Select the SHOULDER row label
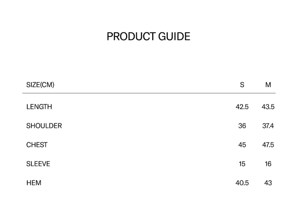Viewport: 291px width, 205px height. [x=44, y=126]
